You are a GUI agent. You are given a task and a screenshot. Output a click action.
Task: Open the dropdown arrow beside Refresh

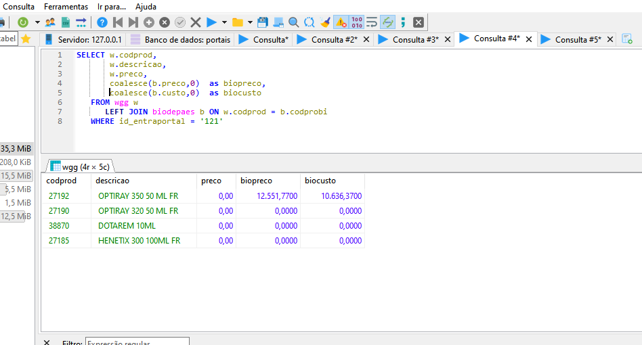37,22
